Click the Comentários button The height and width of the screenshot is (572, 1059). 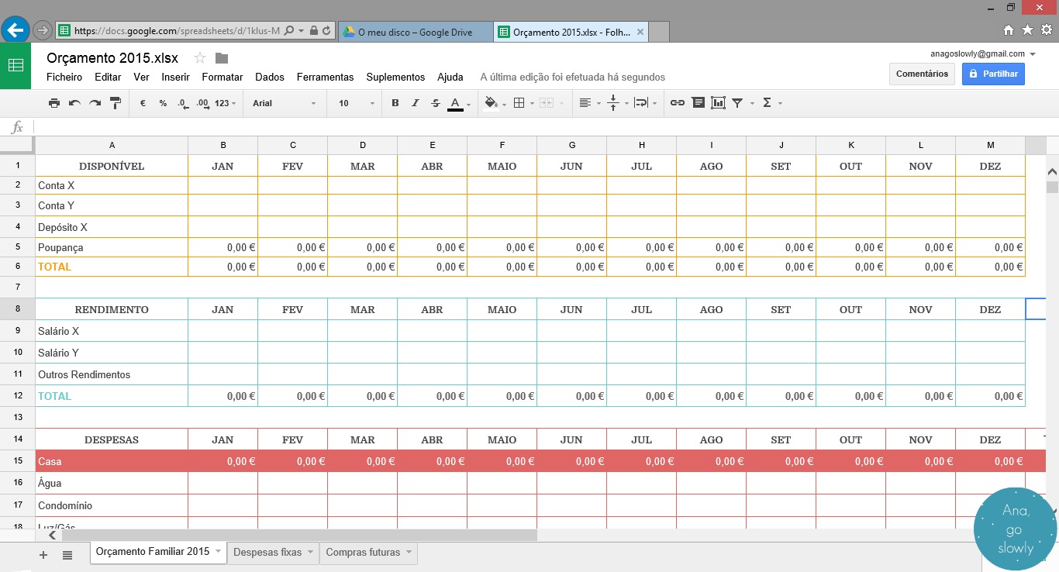coord(922,74)
